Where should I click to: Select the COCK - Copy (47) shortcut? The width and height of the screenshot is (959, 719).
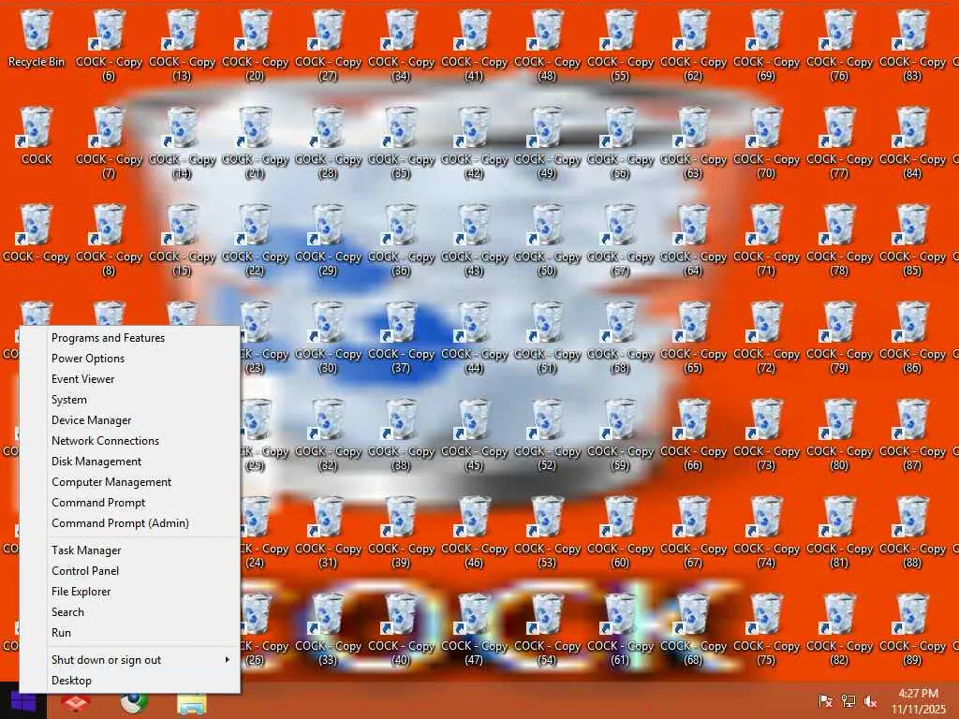(474, 630)
